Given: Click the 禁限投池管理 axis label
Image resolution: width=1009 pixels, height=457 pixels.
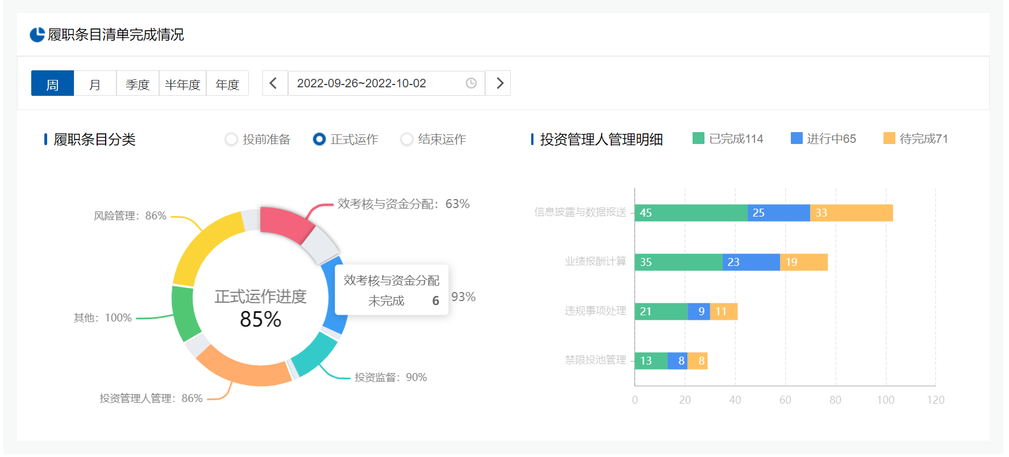Looking at the screenshot, I should click(x=595, y=360).
